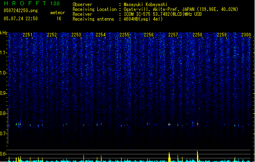Select the file name 0507242250.png
Screen dimensions: 255x162
click(21, 11)
